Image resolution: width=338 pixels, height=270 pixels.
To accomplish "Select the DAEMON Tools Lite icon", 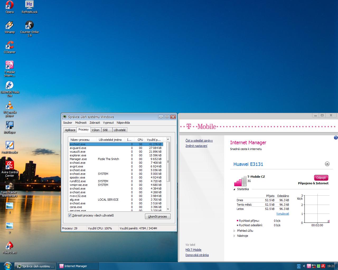I will 10,86.
